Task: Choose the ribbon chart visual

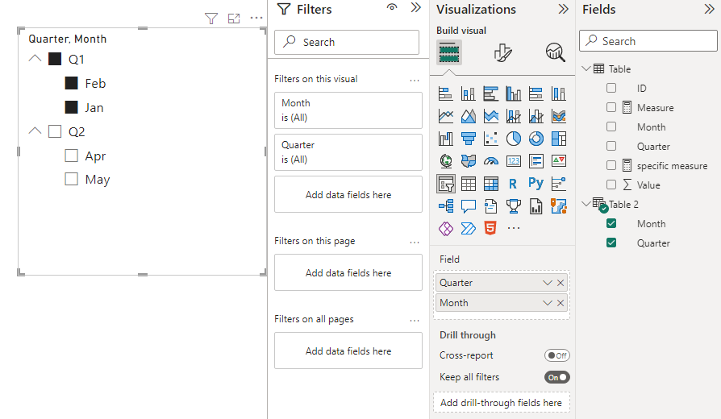Action: 559,116
